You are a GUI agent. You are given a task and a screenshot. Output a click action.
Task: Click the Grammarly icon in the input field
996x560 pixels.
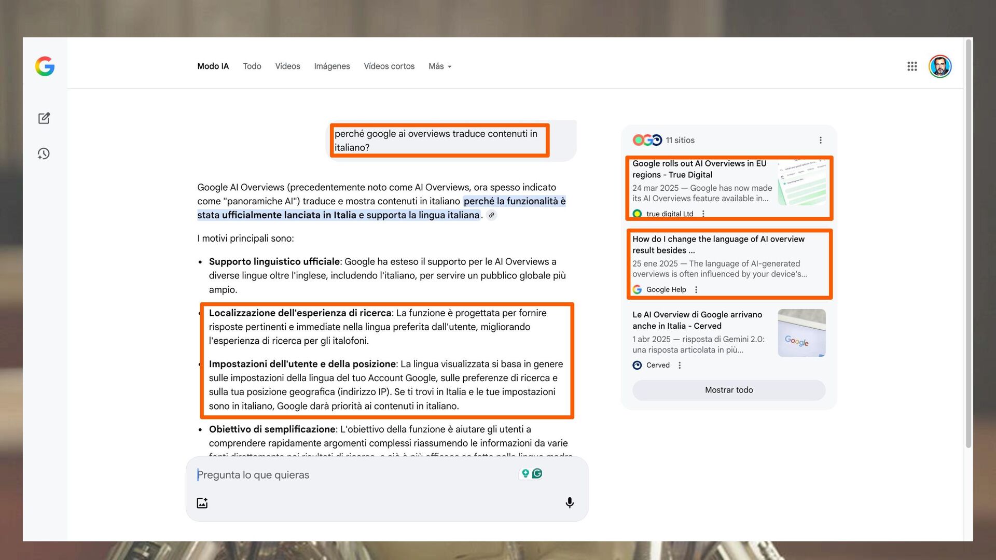pos(537,473)
